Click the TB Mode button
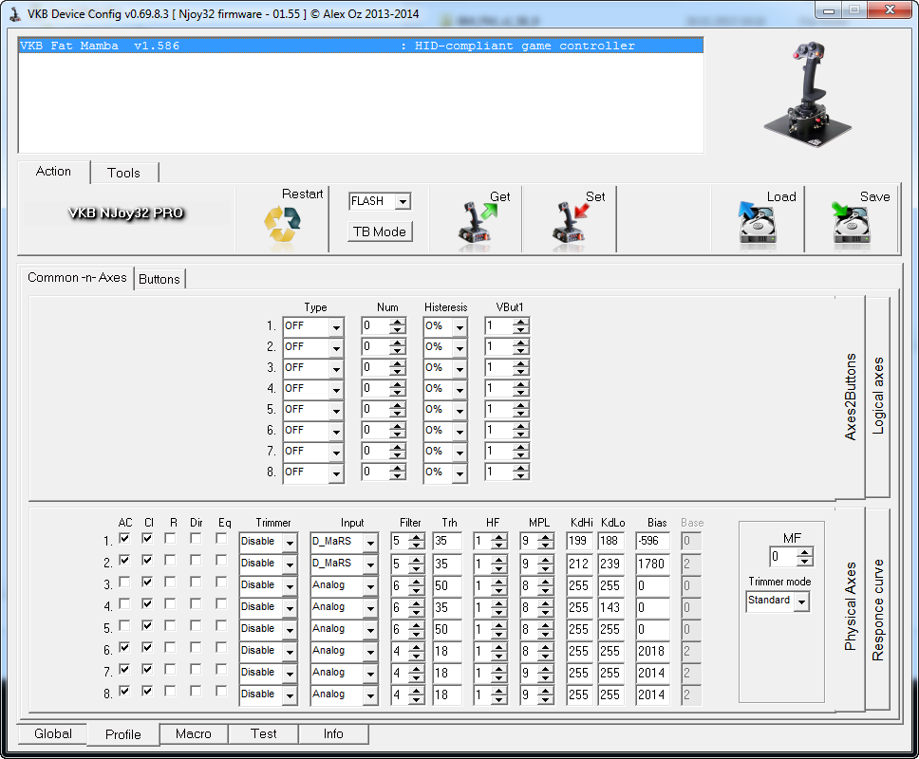 click(x=380, y=231)
